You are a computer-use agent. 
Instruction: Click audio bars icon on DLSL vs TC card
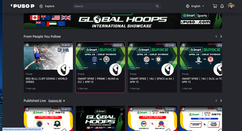[183, 45]
